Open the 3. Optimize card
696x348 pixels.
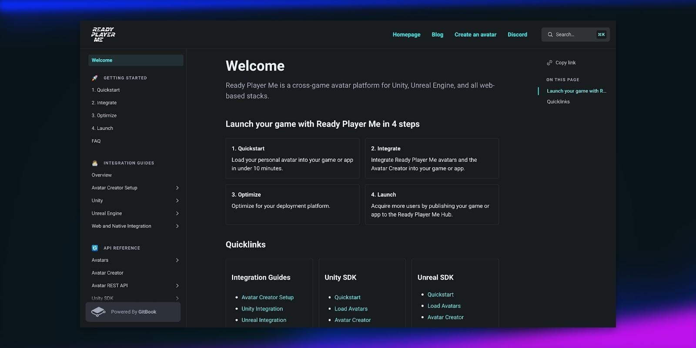click(292, 204)
